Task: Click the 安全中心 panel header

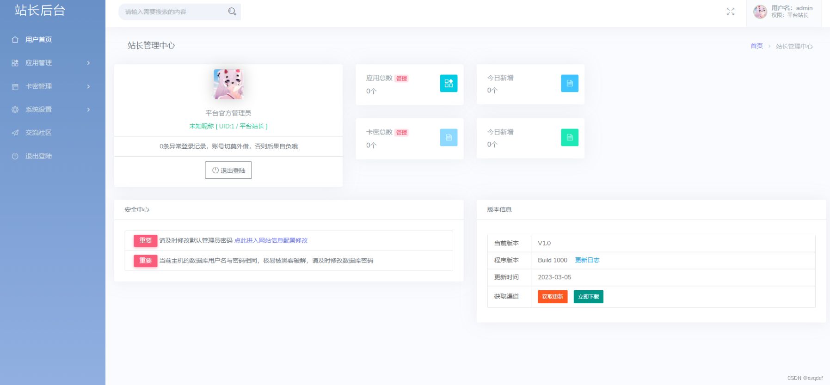Action: [137, 210]
